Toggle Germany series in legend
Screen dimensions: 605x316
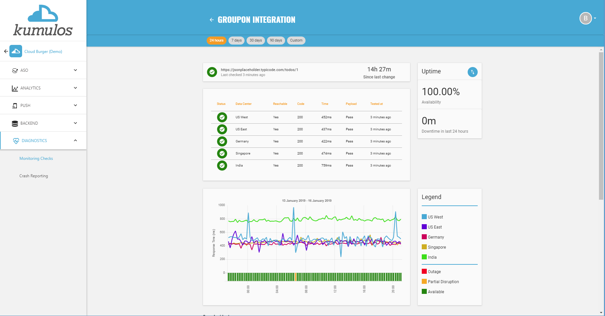pyautogui.click(x=433, y=237)
